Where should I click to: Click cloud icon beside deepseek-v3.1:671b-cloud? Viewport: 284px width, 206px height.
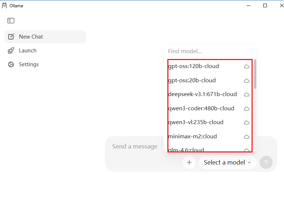(x=246, y=95)
